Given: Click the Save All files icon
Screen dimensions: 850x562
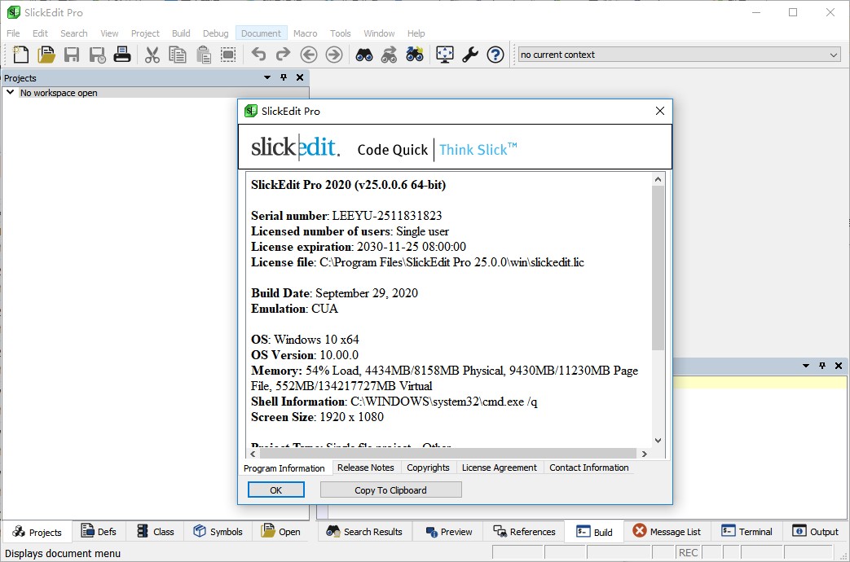Looking at the screenshot, I should click(98, 55).
